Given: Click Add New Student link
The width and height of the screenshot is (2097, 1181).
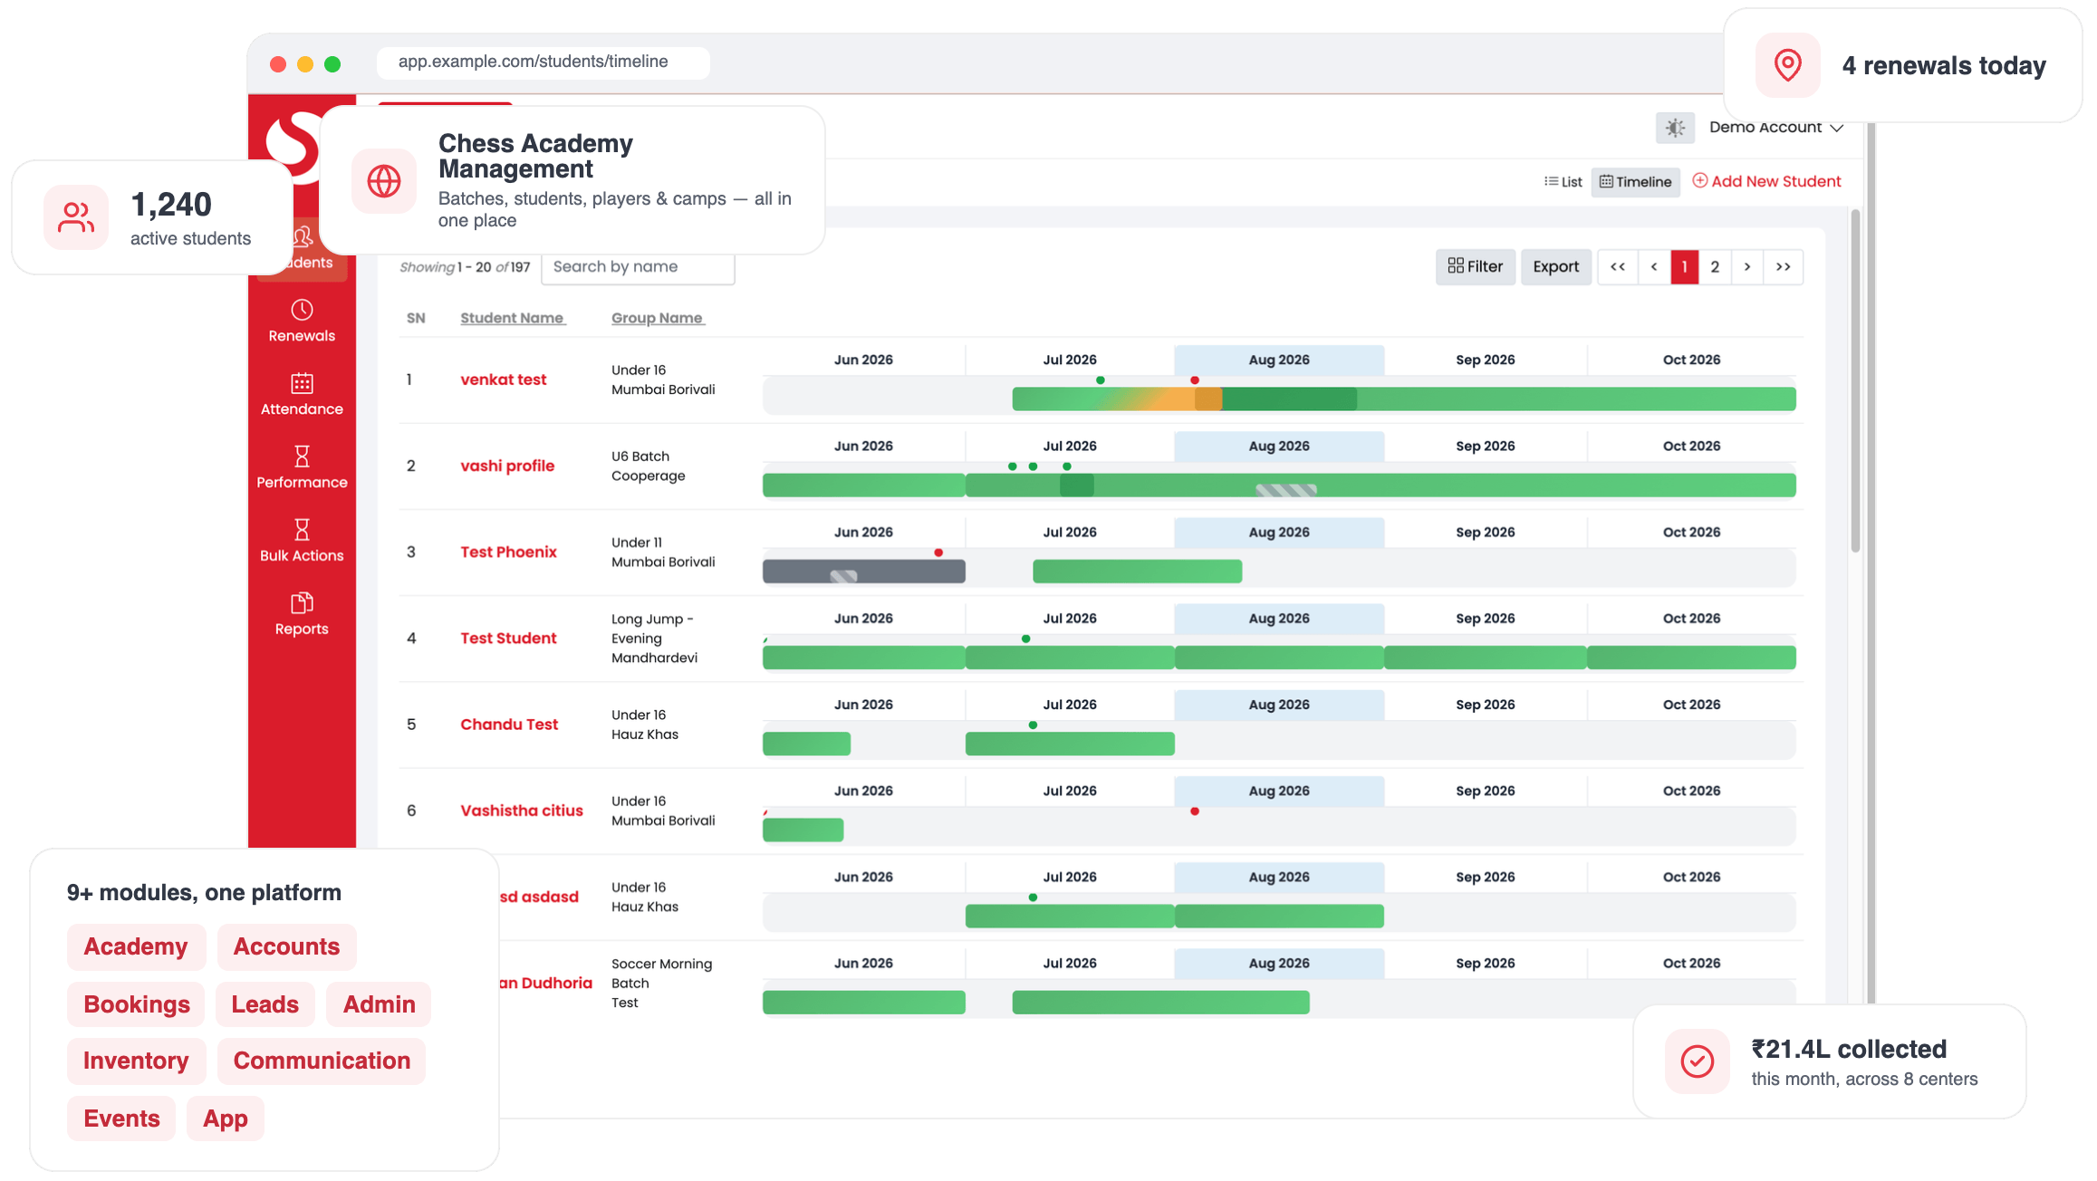Looking at the screenshot, I should pyautogui.click(x=1766, y=181).
